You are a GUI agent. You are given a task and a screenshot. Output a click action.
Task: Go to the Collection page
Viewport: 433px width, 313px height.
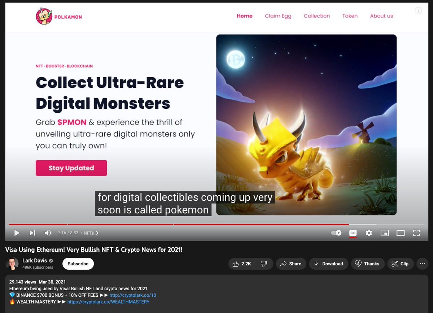[317, 16]
